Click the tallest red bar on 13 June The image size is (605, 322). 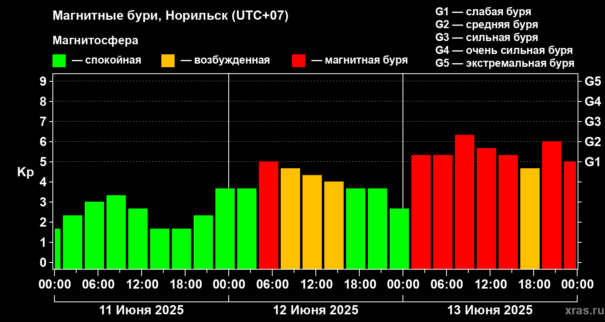[465, 202]
